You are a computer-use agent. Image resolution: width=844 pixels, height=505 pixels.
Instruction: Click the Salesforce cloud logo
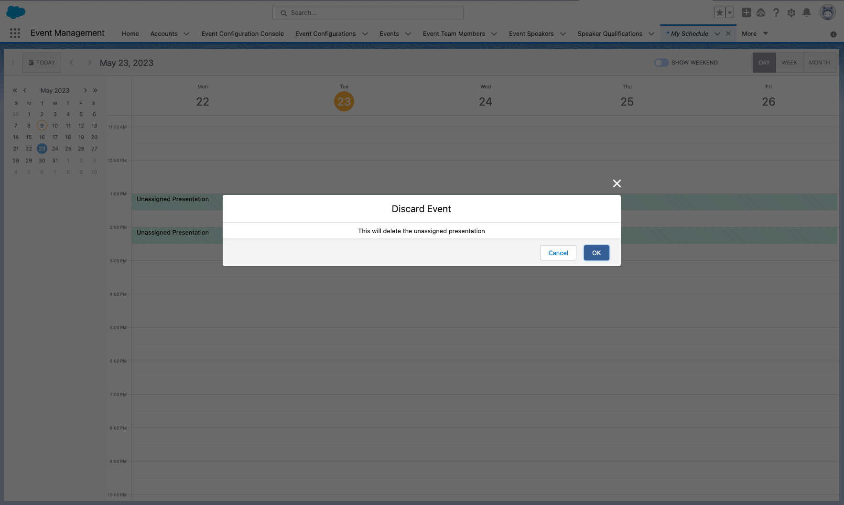coord(16,12)
